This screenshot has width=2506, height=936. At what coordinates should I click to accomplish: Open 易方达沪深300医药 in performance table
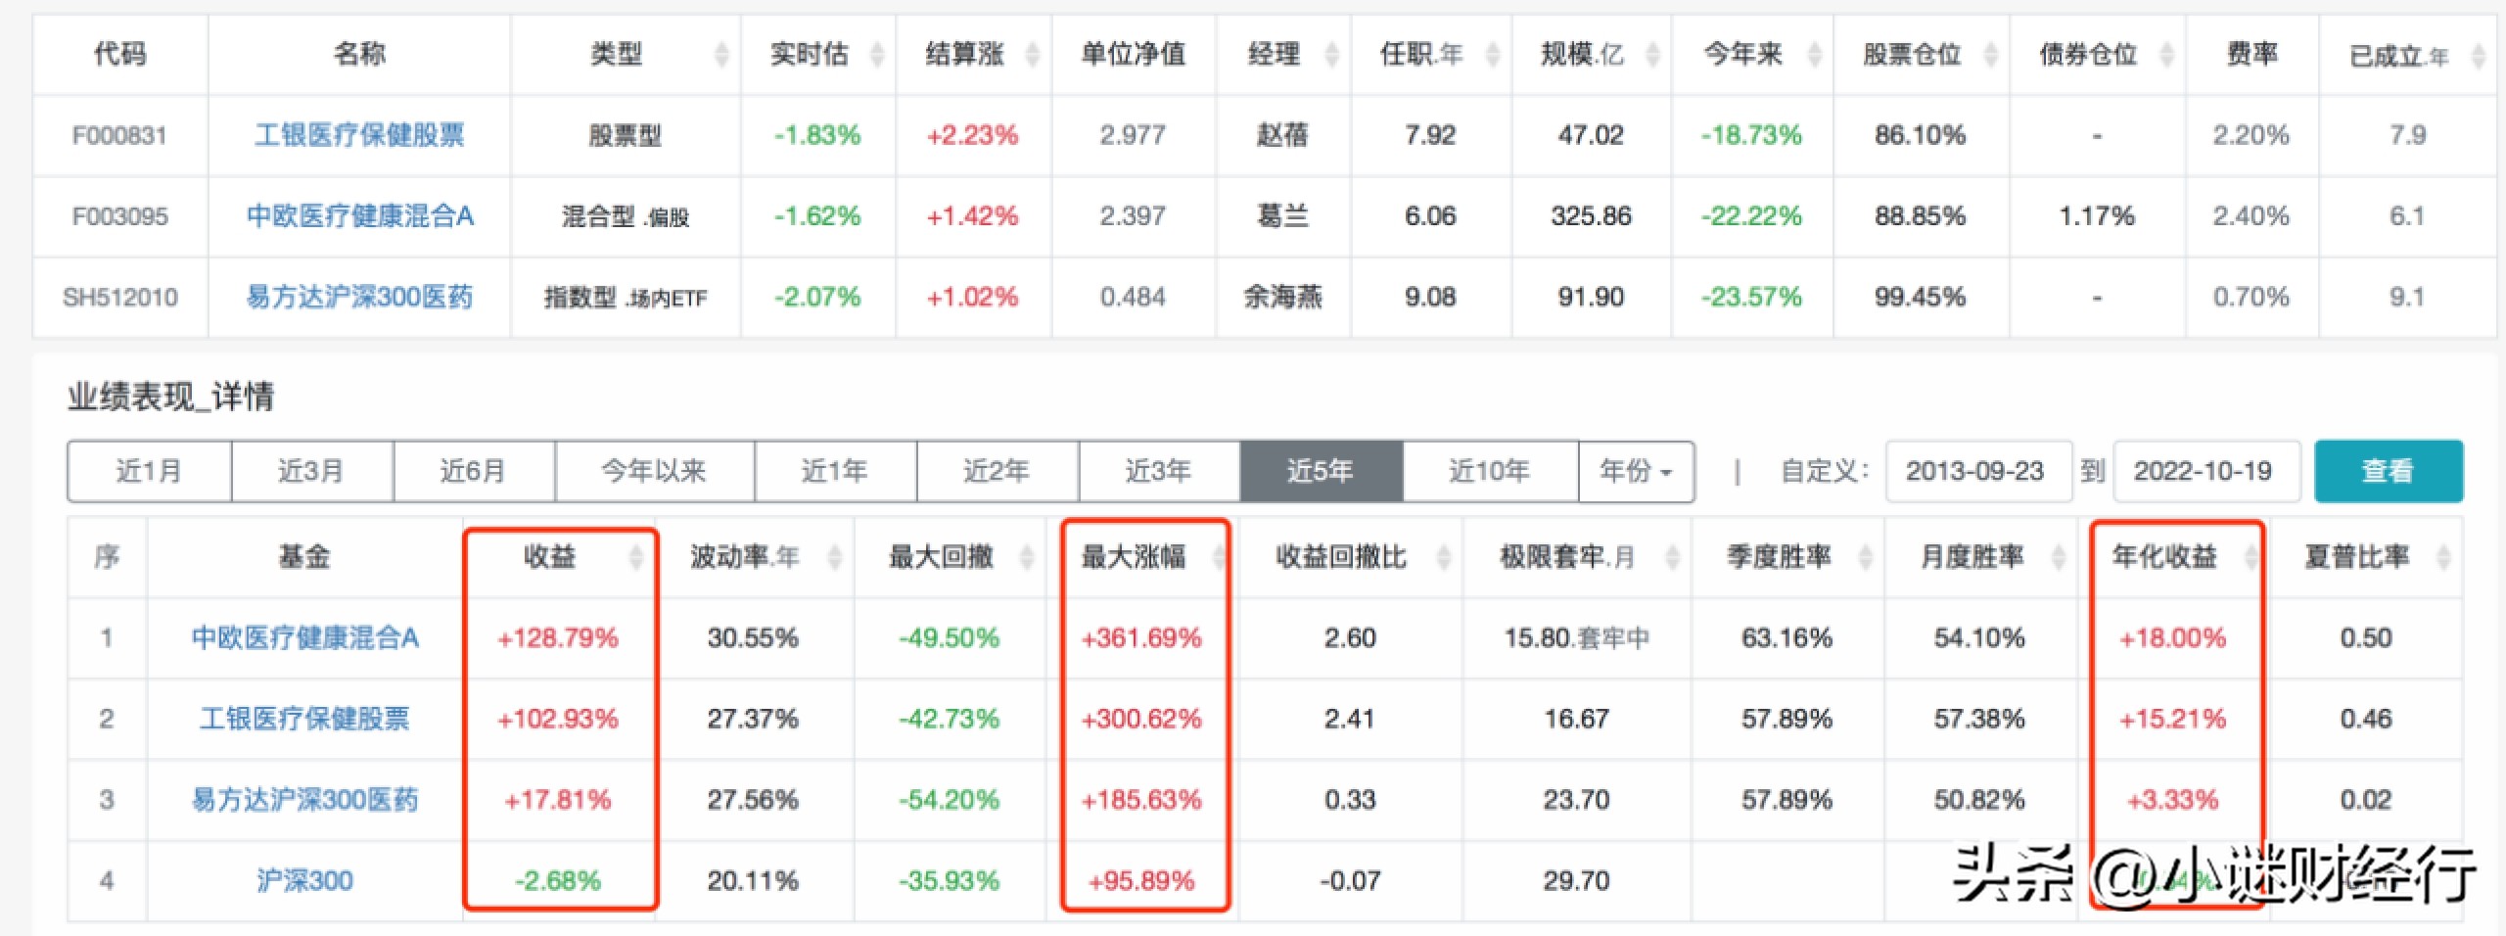coord(304,800)
